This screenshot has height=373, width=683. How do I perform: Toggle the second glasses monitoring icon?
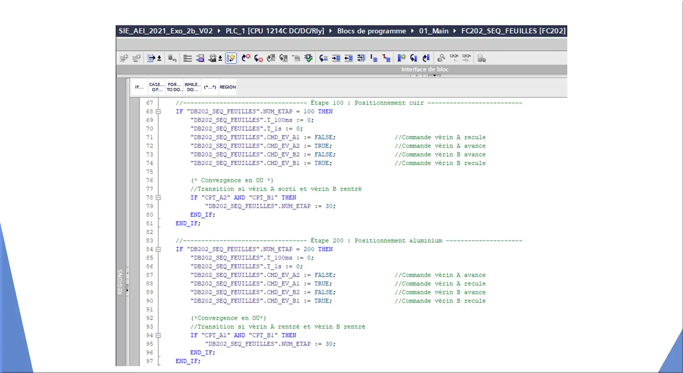click(466, 58)
